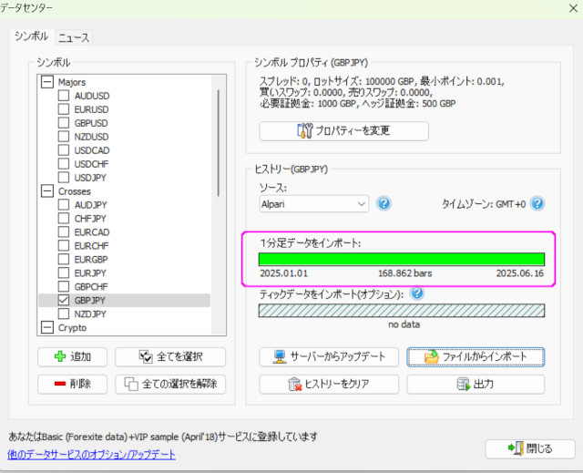Check the USDJPY checkbox

coord(64,178)
